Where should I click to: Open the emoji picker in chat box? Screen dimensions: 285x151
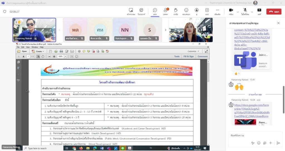[259, 143]
